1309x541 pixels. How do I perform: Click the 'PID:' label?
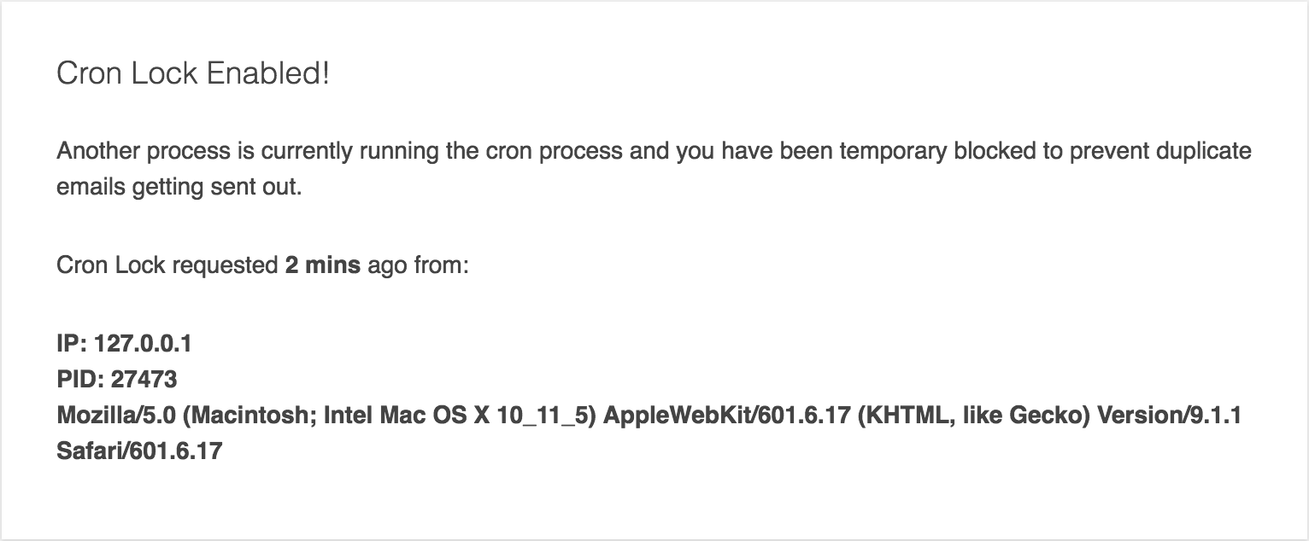[80, 380]
